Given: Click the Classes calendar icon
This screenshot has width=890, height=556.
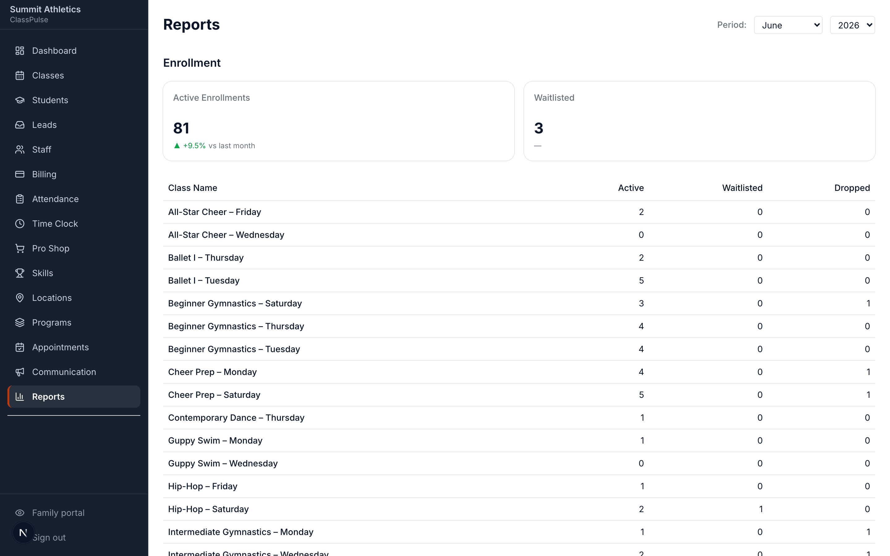Looking at the screenshot, I should pyautogui.click(x=20, y=75).
